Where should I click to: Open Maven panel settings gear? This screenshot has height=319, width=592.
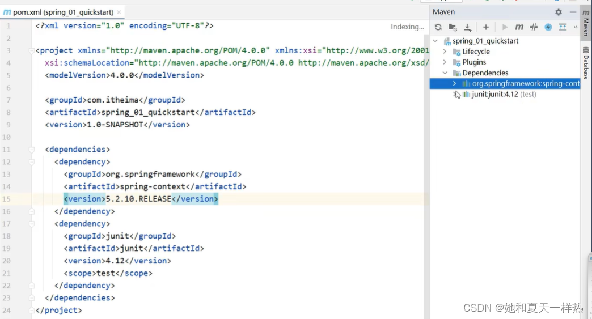pyautogui.click(x=559, y=12)
